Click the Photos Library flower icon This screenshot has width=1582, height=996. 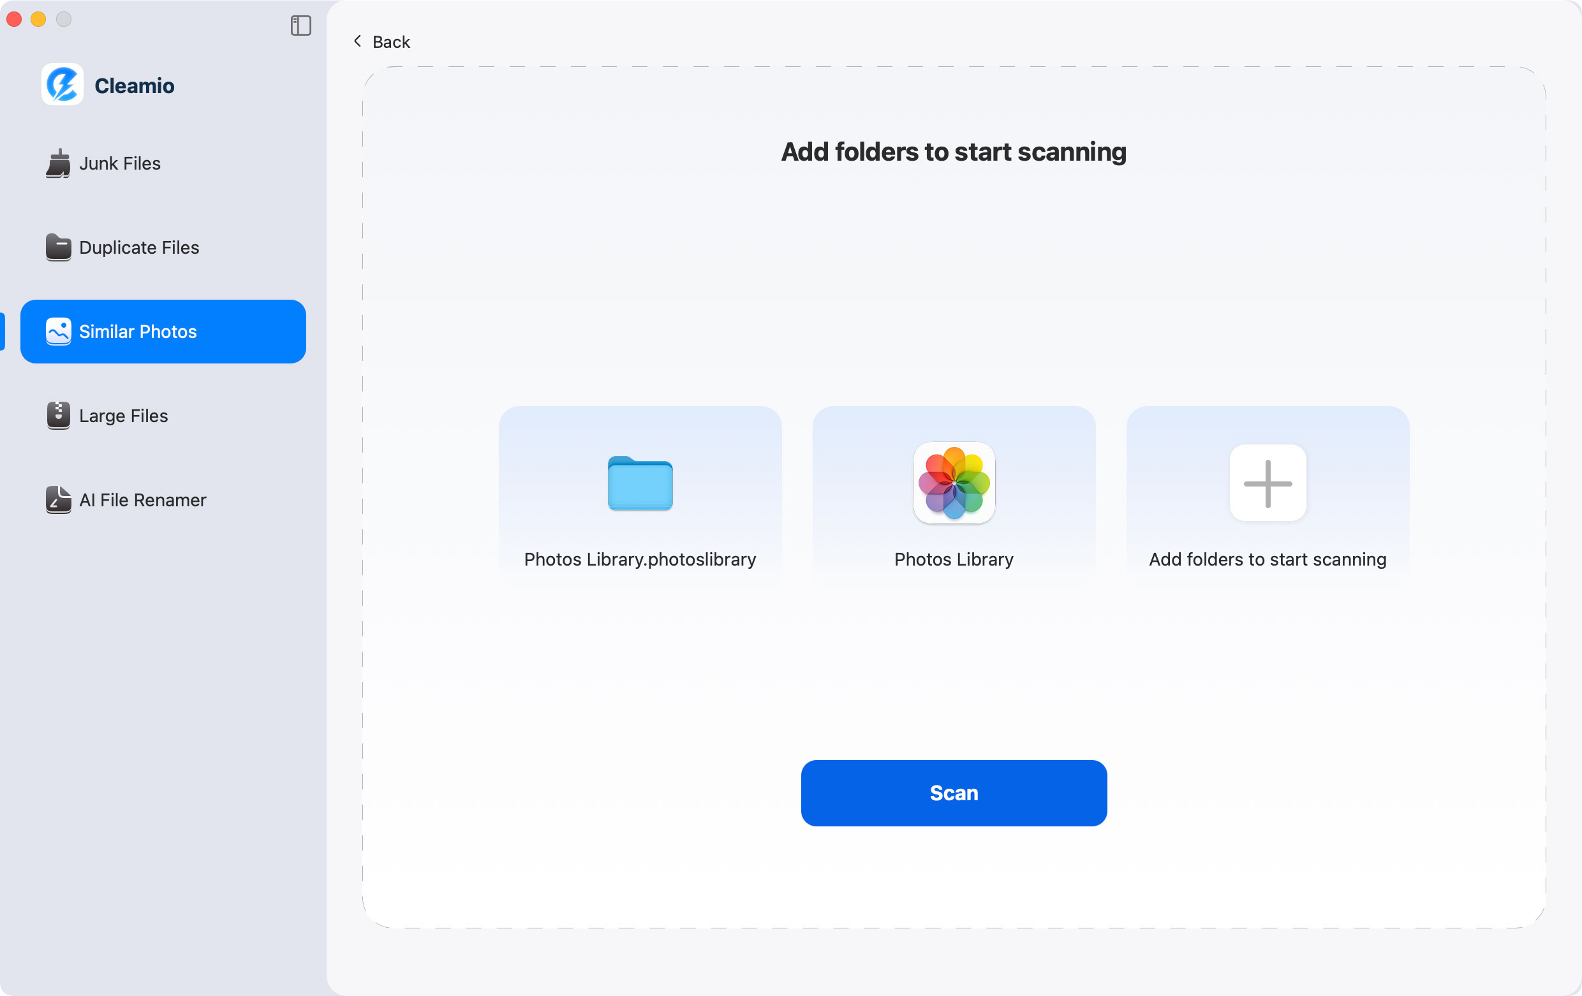[953, 484]
